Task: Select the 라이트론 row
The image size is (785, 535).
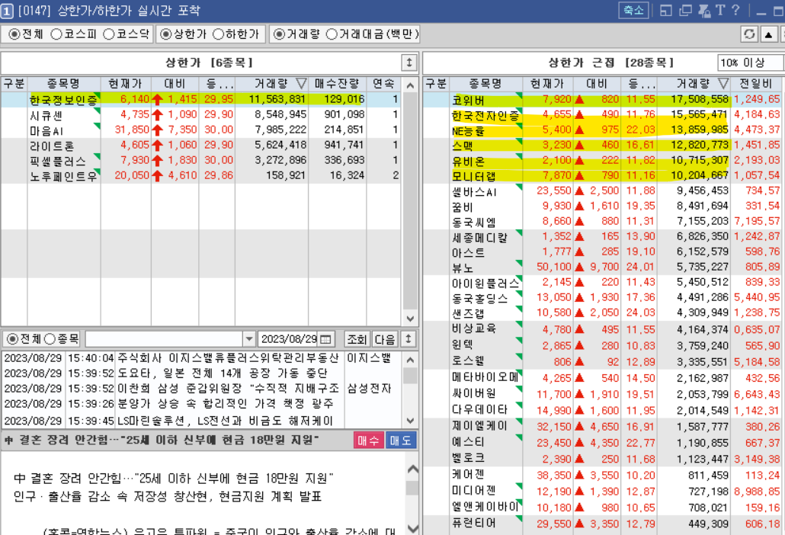Action: coord(200,145)
